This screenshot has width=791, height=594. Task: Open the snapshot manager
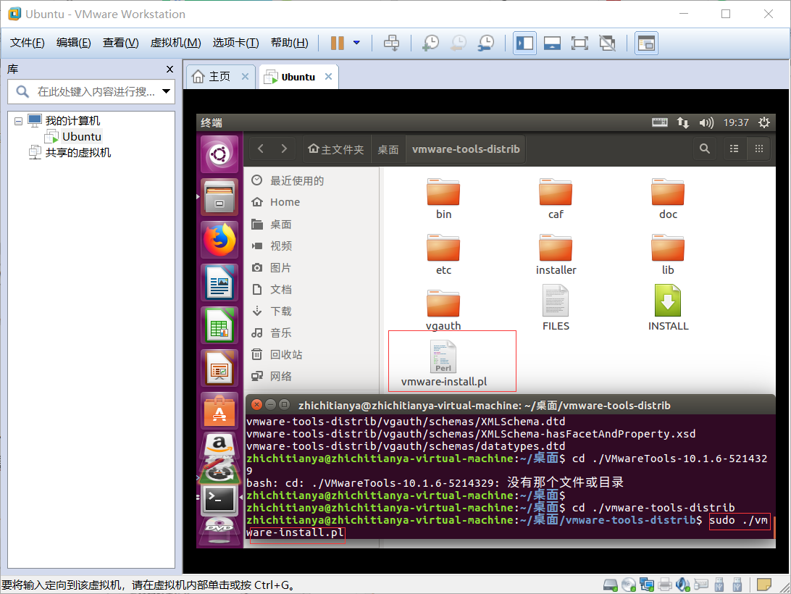tap(486, 43)
